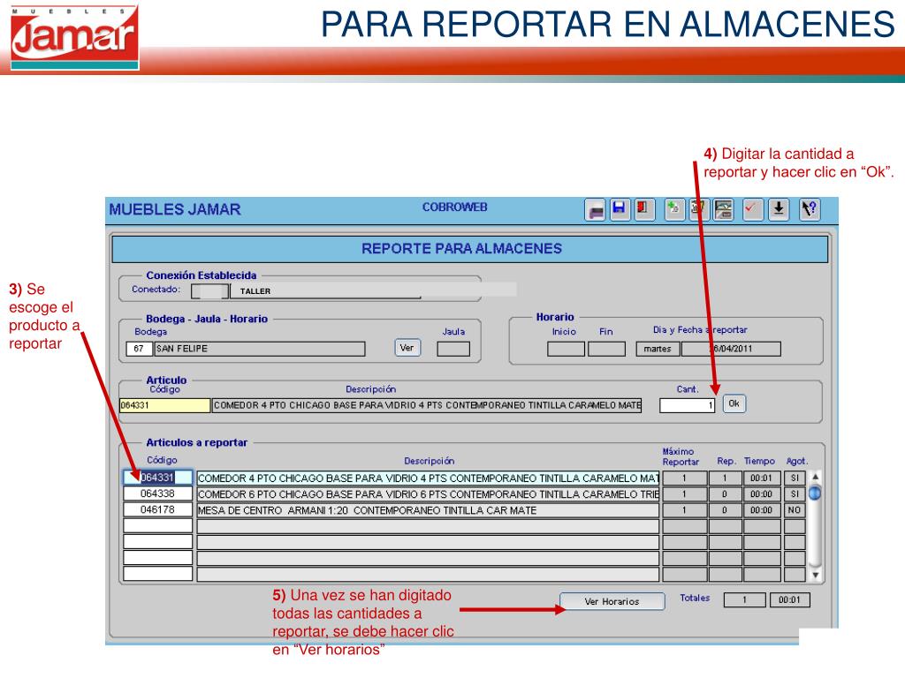Click the red checkmark toolbar icon

point(752,209)
